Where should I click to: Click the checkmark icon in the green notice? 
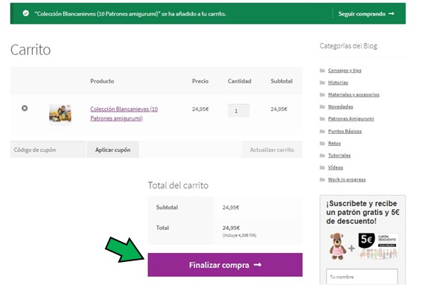pos(26,13)
